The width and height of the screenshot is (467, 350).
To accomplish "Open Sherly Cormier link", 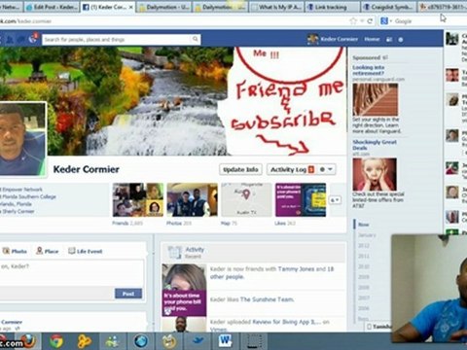I will [x=18, y=211].
